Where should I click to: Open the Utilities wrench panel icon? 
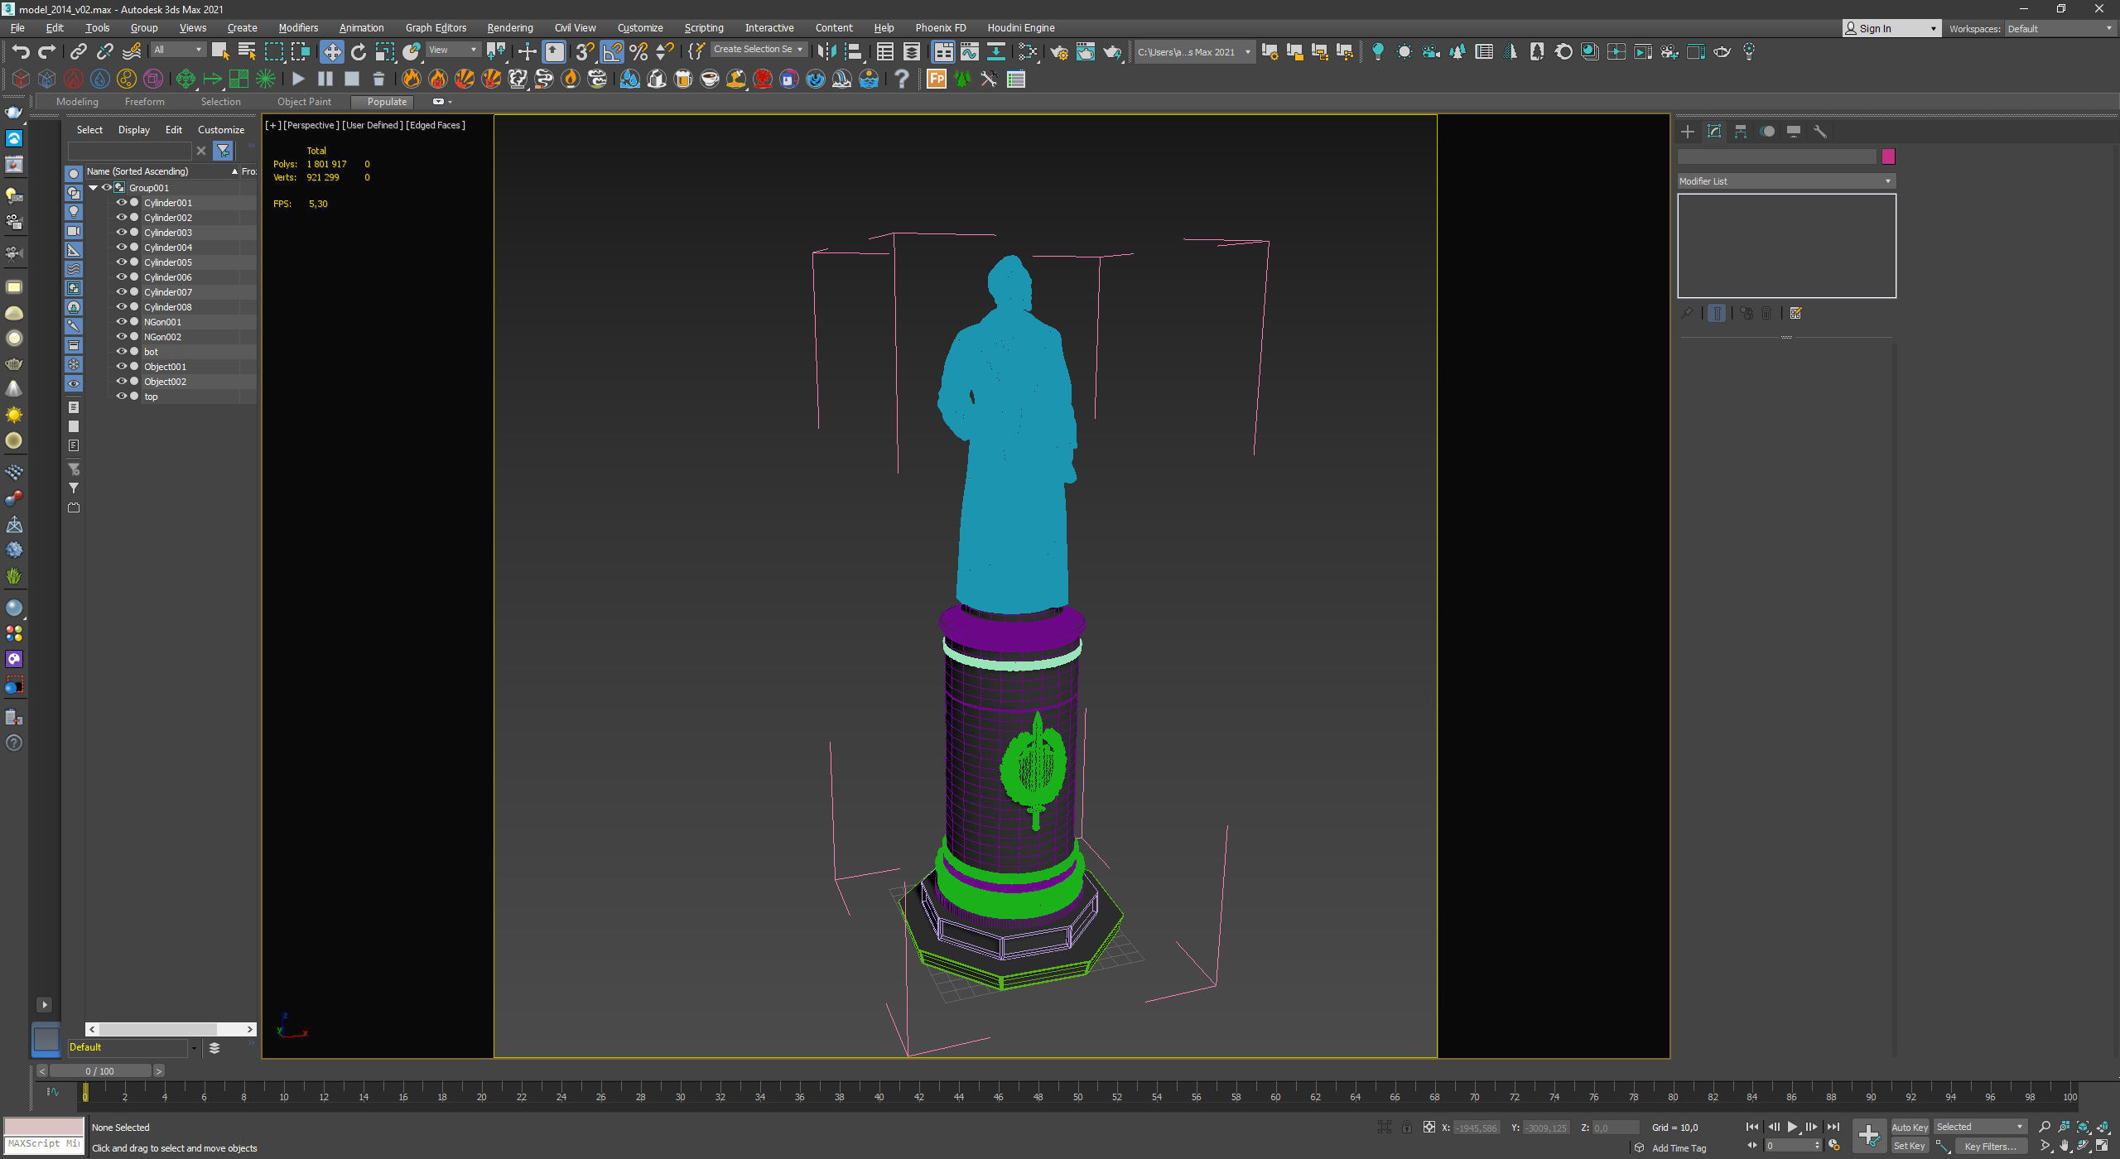click(x=1820, y=132)
